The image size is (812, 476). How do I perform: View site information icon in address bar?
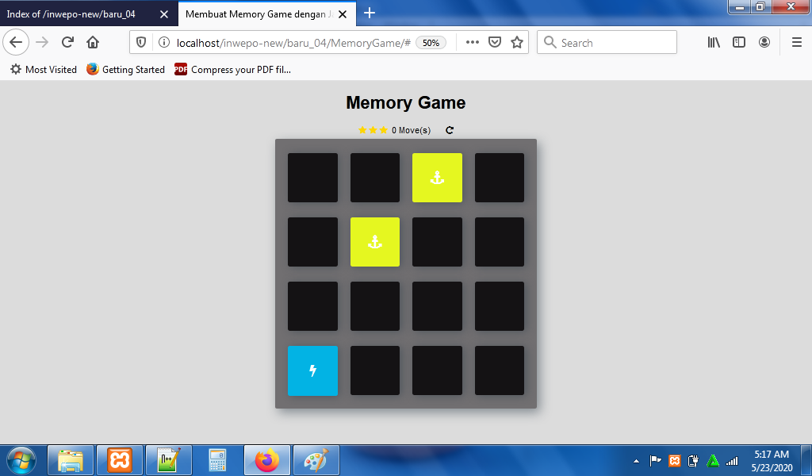coord(164,43)
